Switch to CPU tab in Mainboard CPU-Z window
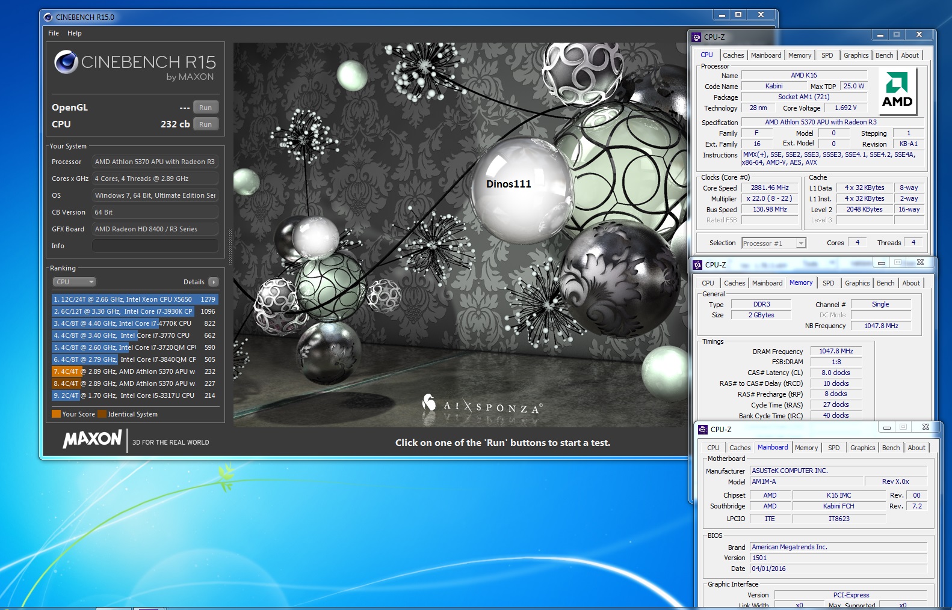This screenshot has height=610, width=952. tap(713, 448)
